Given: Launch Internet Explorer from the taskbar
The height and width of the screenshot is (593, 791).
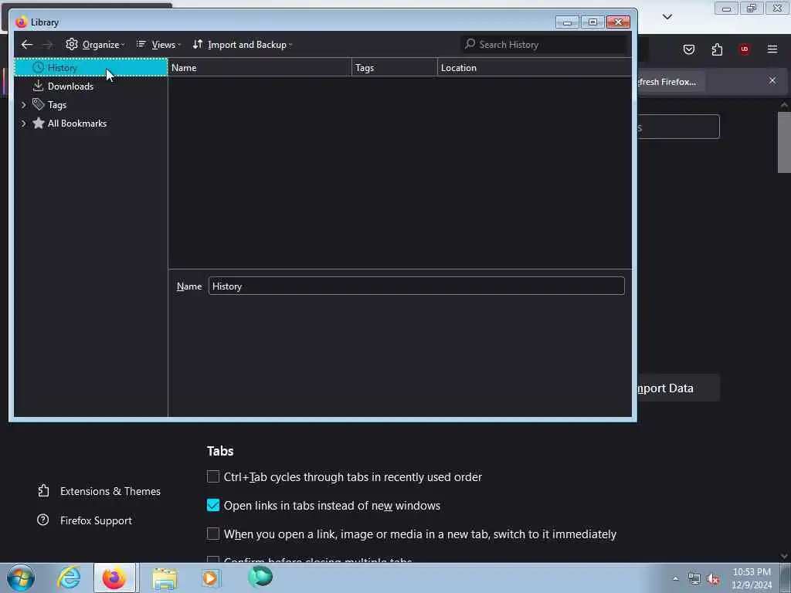Looking at the screenshot, I should tap(69, 578).
